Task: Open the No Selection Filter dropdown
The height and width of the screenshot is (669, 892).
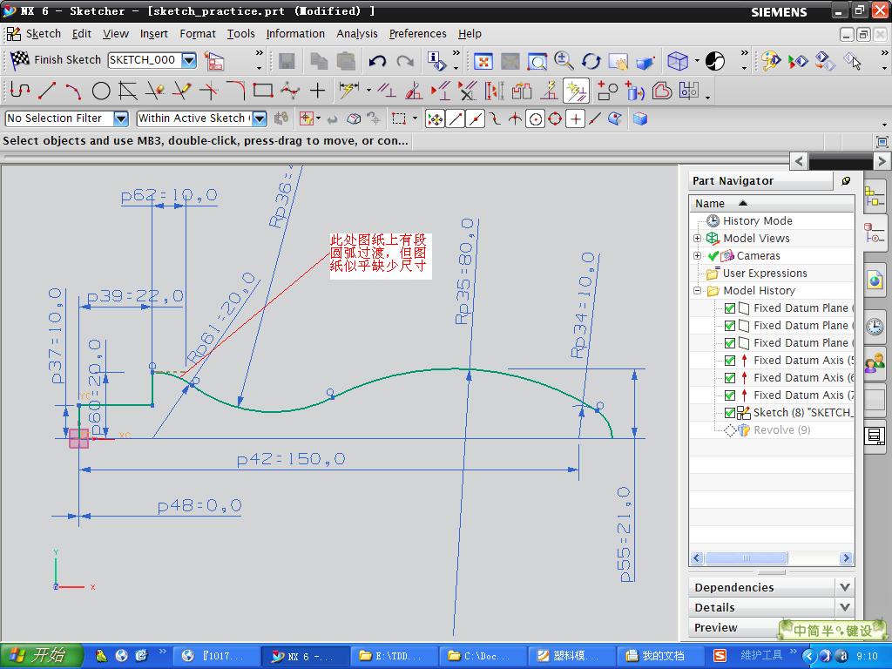Action: [x=120, y=118]
